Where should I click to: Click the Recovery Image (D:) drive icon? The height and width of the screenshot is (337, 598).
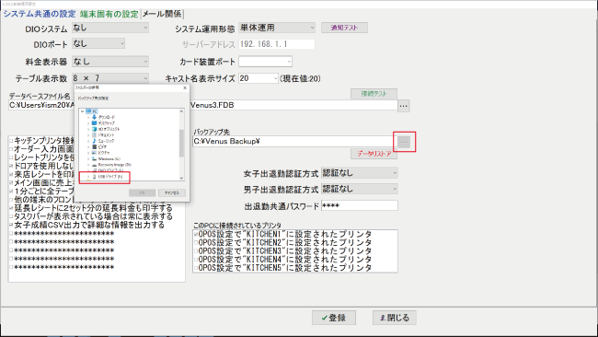coord(94,165)
